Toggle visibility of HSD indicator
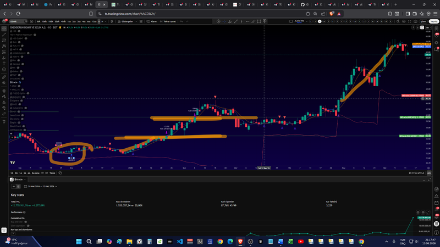The width and height of the screenshot is (440, 247). click(19, 31)
